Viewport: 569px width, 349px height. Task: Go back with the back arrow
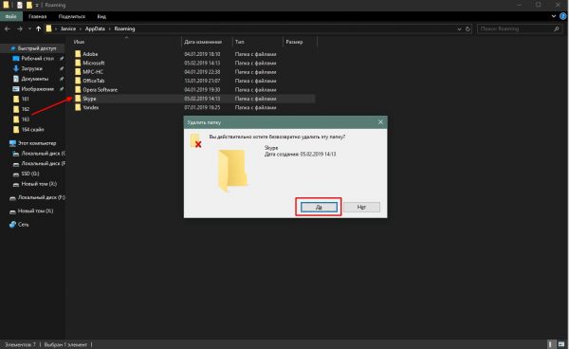coord(8,28)
